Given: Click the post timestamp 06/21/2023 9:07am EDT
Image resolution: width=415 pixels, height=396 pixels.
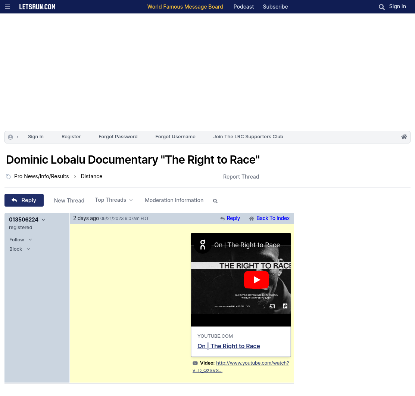Looking at the screenshot, I should pyautogui.click(x=124, y=219).
